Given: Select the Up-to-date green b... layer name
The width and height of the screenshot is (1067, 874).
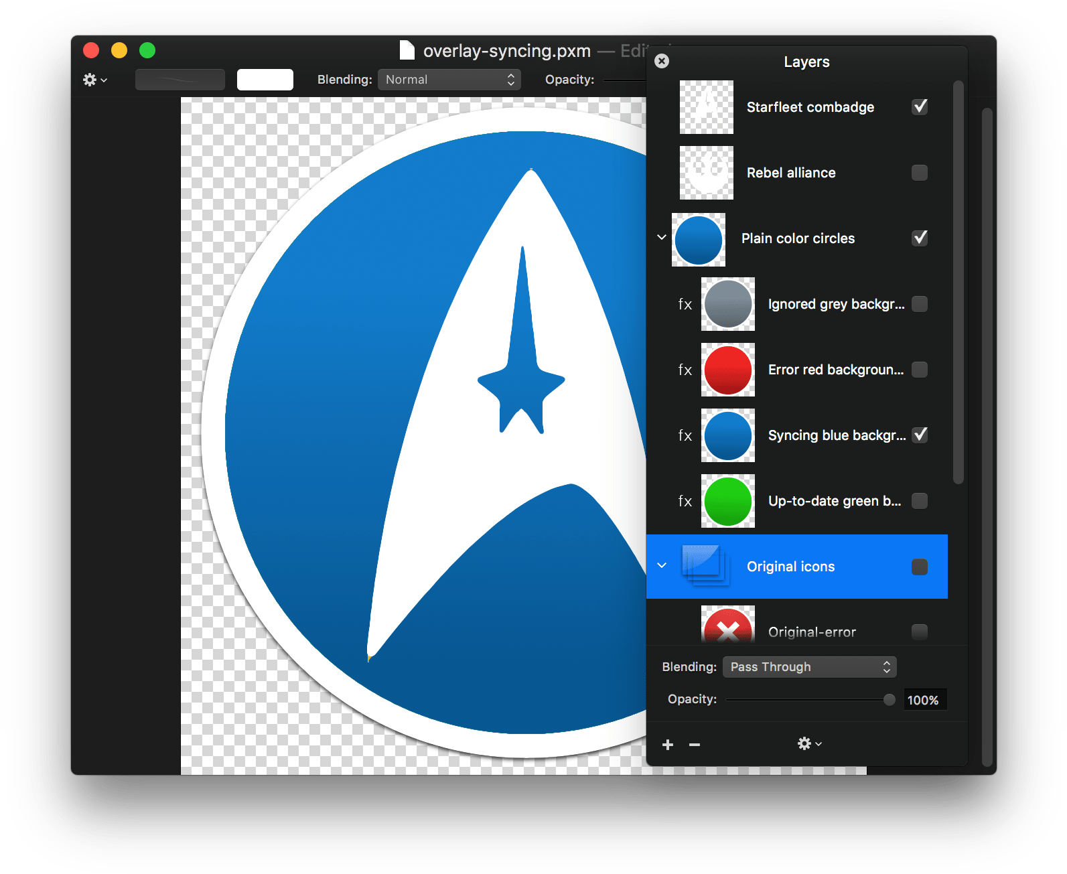Looking at the screenshot, I should point(835,501).
